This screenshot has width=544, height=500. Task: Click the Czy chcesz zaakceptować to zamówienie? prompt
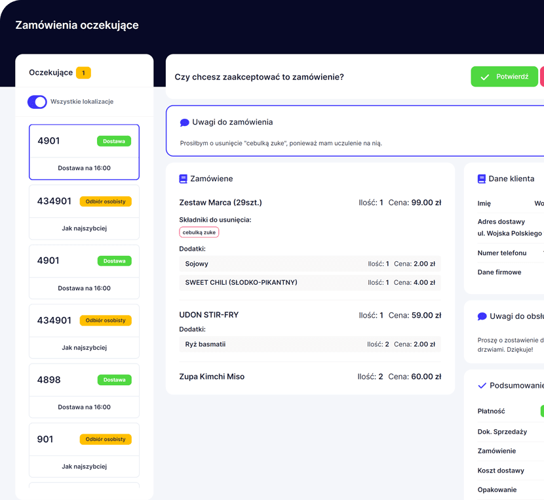coord(259,77)
